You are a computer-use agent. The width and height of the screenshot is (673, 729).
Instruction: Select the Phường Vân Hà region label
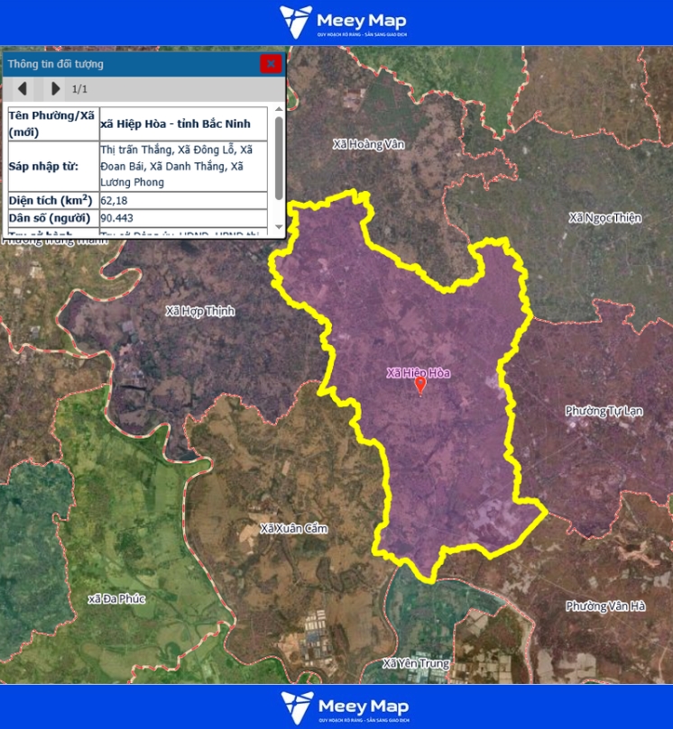click(605, 606)
